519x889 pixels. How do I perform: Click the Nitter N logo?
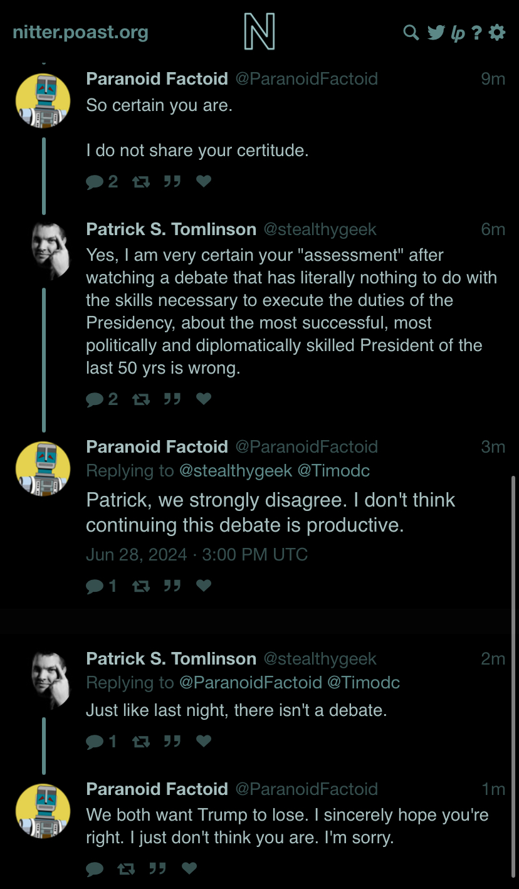click(259, 32)
